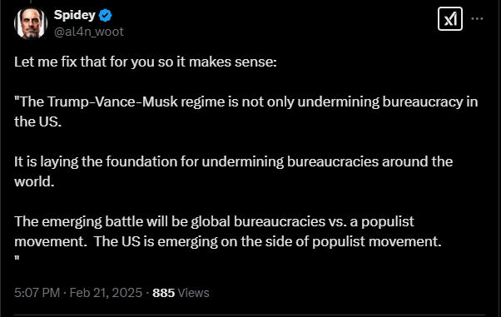Screen dimensions: 501x317
Task: Click the 'Let me fix that for you' line
Action: pos(146,62)
